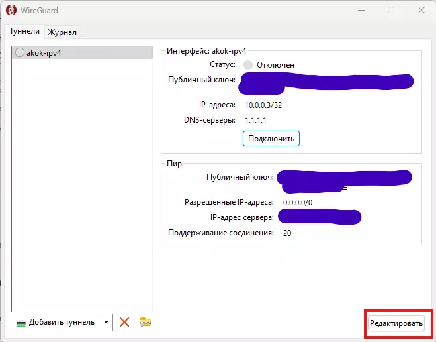Click the IP address value 10.0.0.3/32
Screen dimensions: 436x342
(x=263, y=105)
